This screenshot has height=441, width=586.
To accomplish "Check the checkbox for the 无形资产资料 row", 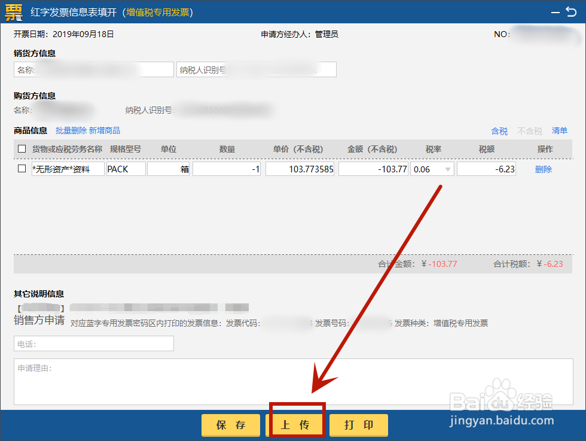I will [x=22, y=168].
